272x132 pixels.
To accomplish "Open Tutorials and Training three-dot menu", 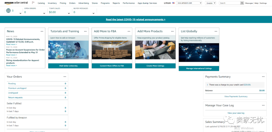I will pyautogui.click(x=85, y=31).
